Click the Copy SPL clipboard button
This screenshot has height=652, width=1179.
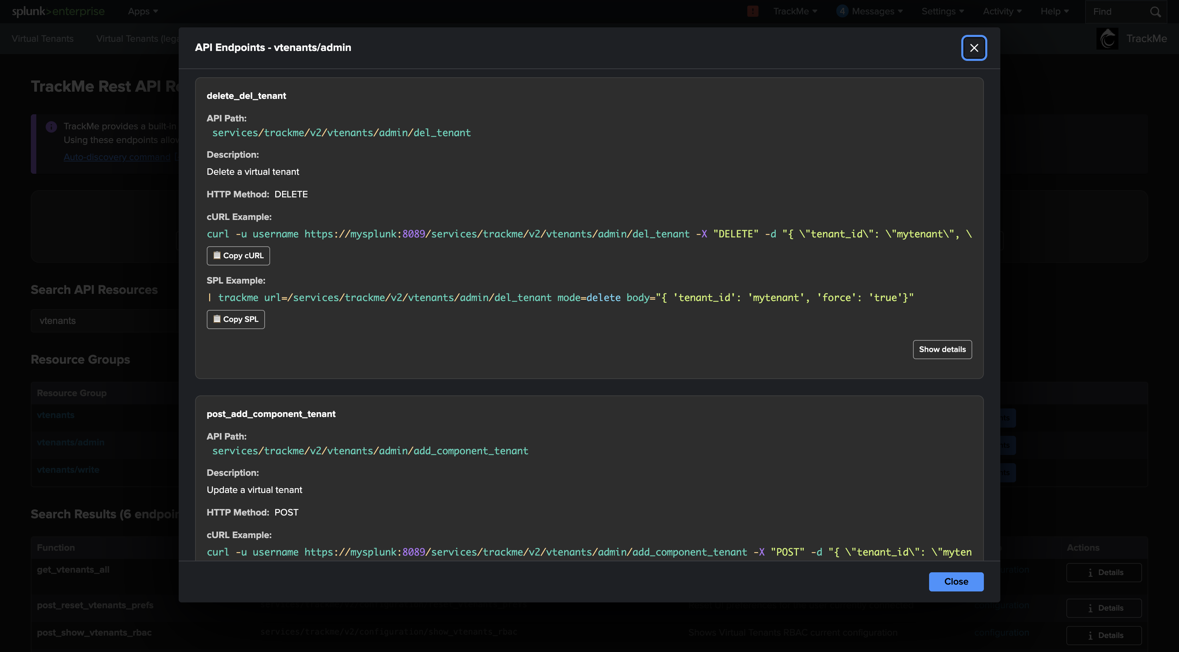[x=235, y=319]
